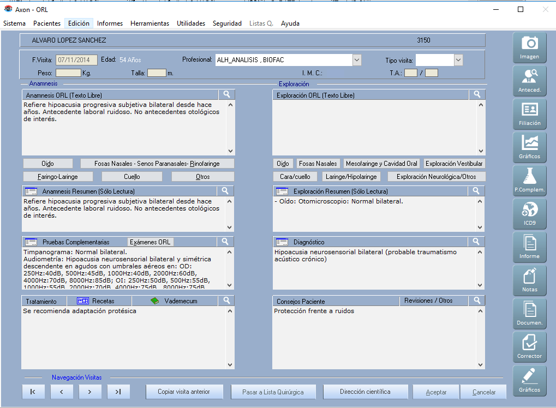Switch to the Recetas tab
The width and height of the screenshot is (556, 408).
pos(96,301)
